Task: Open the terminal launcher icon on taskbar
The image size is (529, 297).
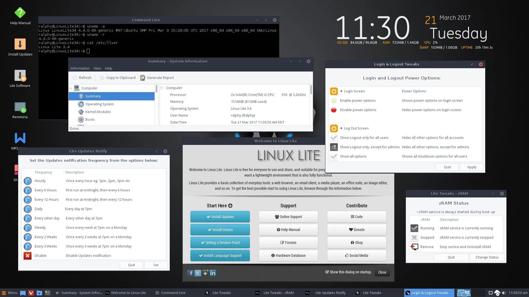Action: click(x=48, y=293)
